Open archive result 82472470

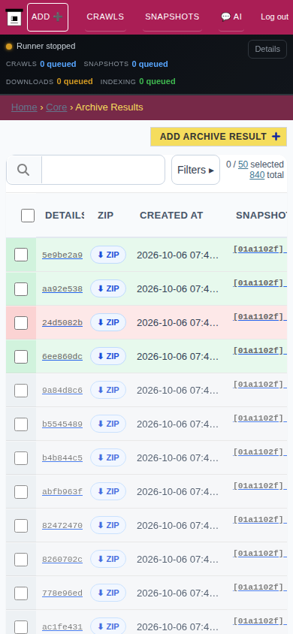(62, 526)
